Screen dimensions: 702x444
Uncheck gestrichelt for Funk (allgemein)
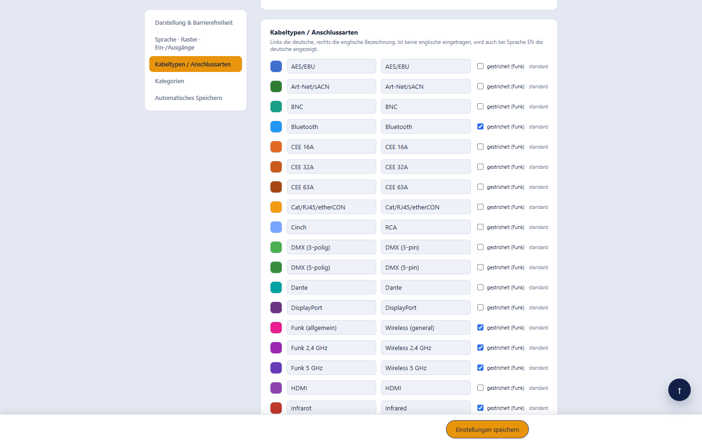click(x=480, y=328)
